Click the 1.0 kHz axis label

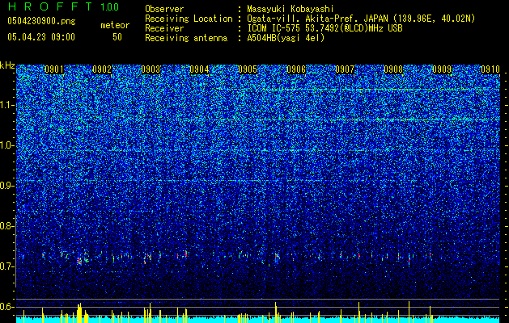click(6, 145)
